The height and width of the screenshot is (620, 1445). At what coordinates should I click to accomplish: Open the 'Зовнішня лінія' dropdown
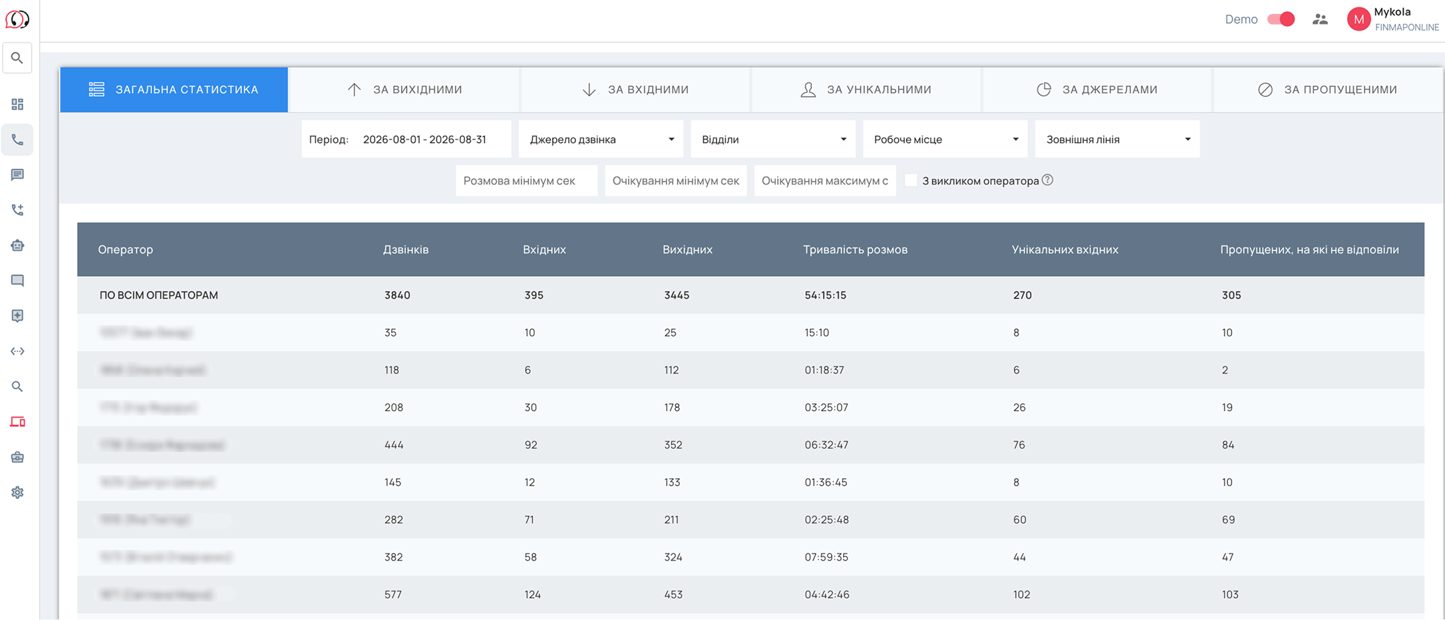click(x=1117, y=139)
